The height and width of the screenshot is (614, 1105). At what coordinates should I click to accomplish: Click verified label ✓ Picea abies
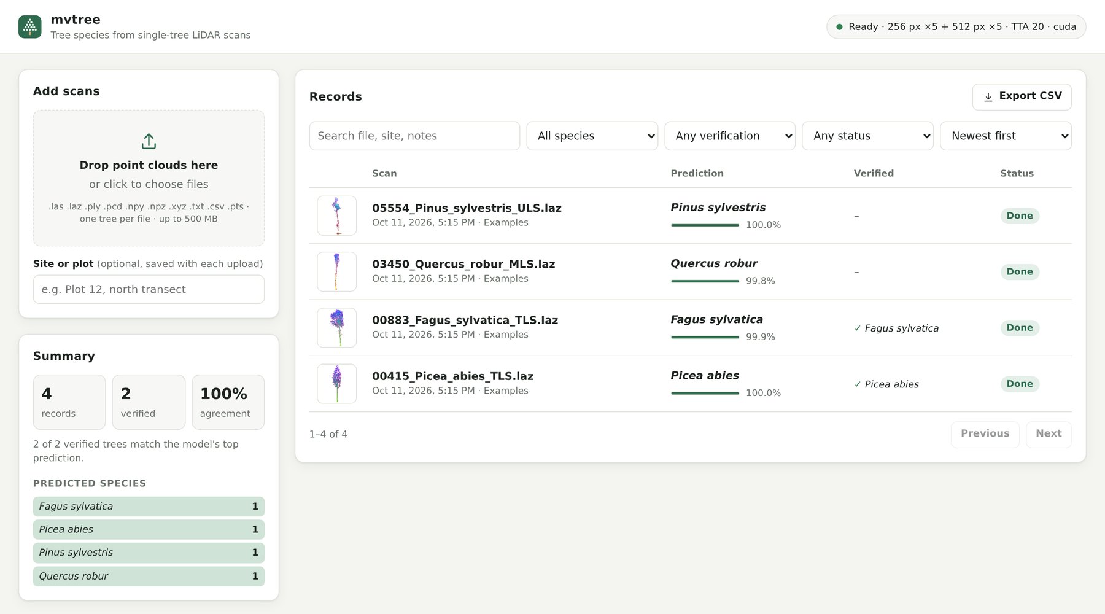pyautogui.click(x=886, y=384)
